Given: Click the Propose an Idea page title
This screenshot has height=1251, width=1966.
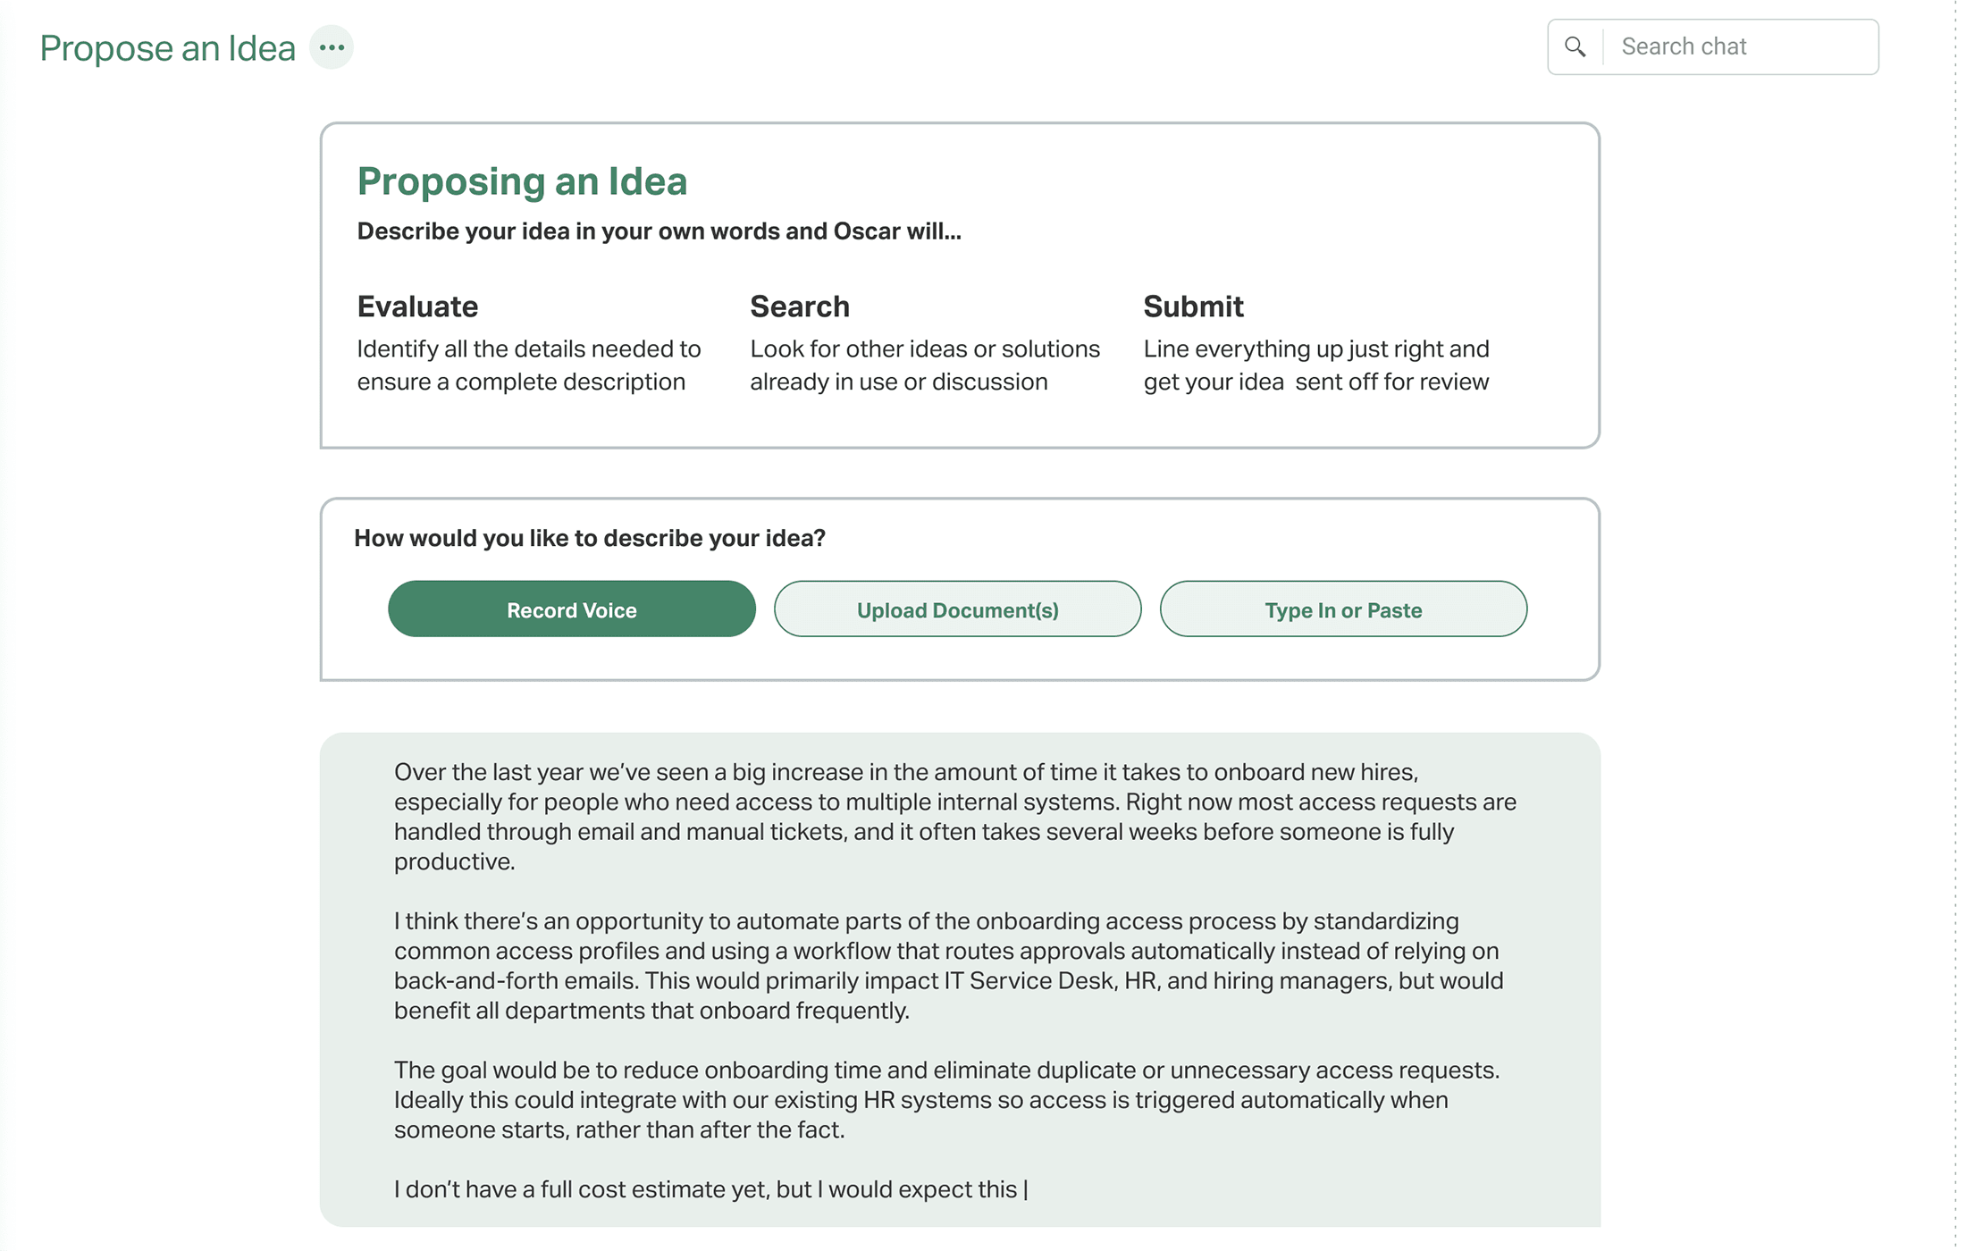Looking at the screenshot, I should click(x=167, y=48).
